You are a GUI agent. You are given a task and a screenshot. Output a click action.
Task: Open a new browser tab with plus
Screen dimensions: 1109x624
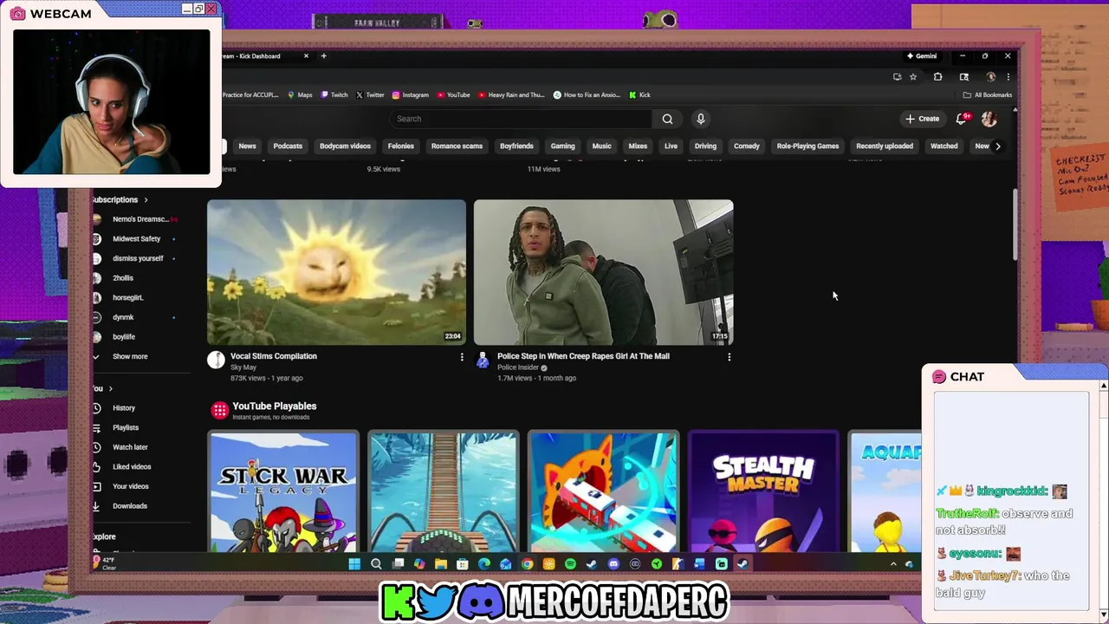tap(324, 55)
